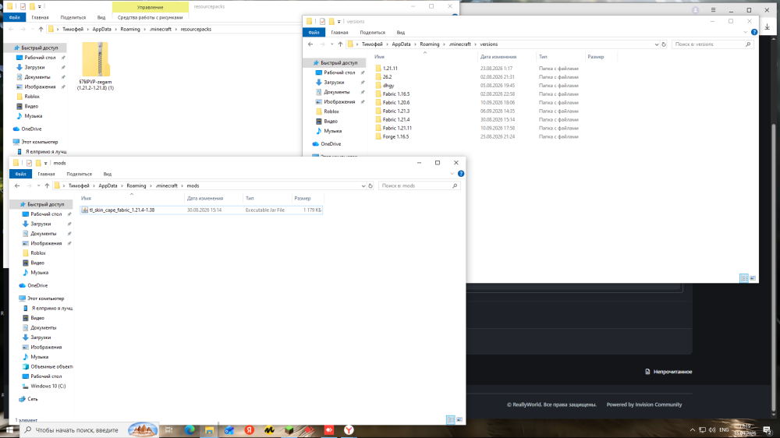Open the Файл tab in mods window
Viewport: 780px width, 438px height.
point(20,174)
